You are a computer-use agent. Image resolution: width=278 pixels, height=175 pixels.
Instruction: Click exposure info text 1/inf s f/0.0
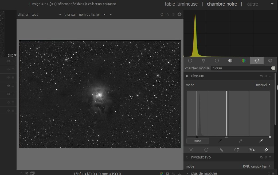[97, 174]
